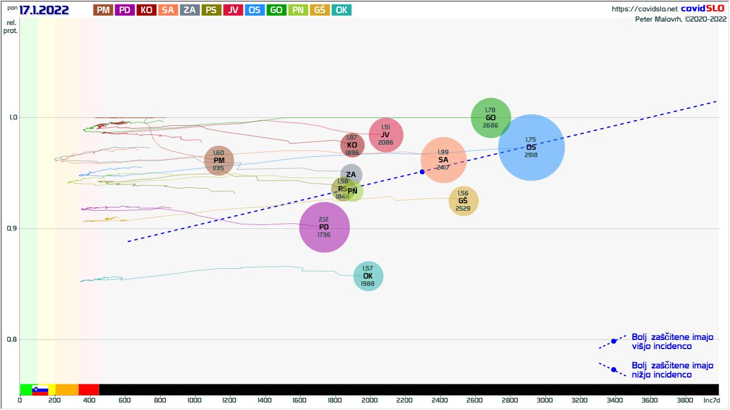This screenshot has width=730, height=410.
Task: Click the large blue OS bubble
Action: pos(532,147)
